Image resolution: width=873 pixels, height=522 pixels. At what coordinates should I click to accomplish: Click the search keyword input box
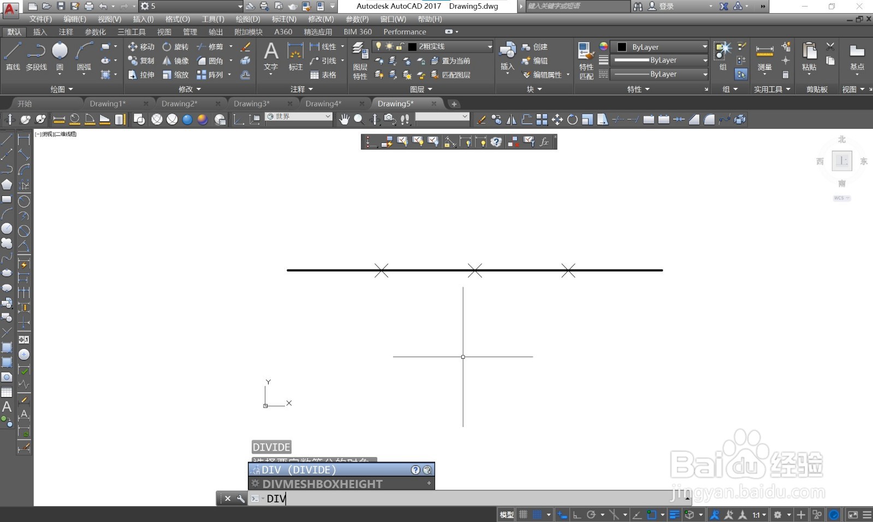577,6
